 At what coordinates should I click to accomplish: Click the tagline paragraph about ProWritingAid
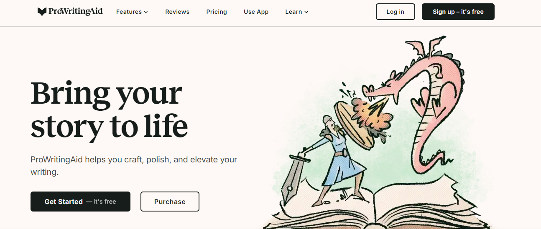[134, 165]
